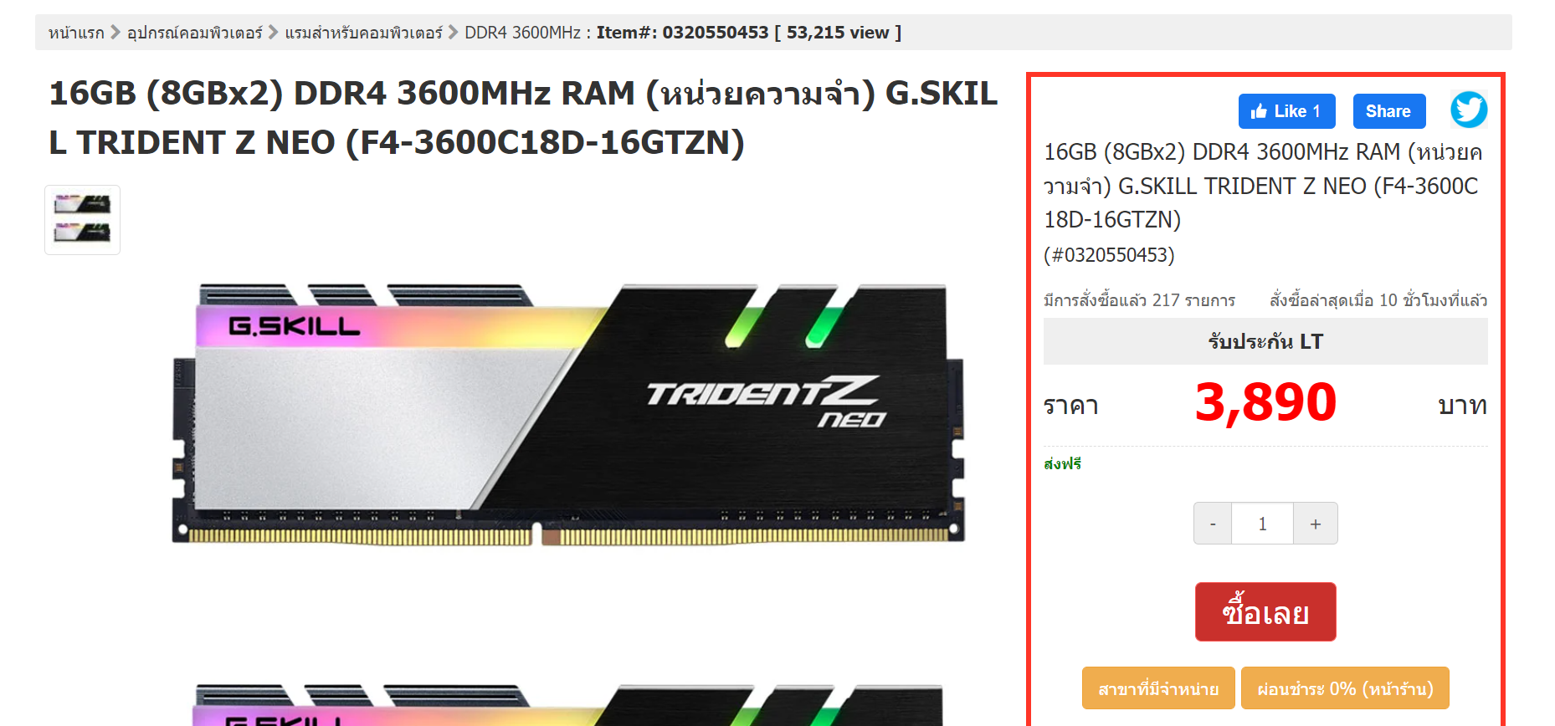Click the second RAM stick image below
1555x726 pixels.
[568, 704]
